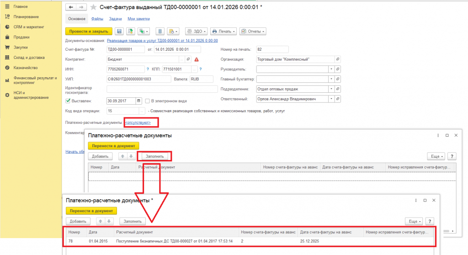The image size is (468, 255).
Task: Open the Еще menu in the filled dialog
Action: pyautogui.click(x=414, y=221)
